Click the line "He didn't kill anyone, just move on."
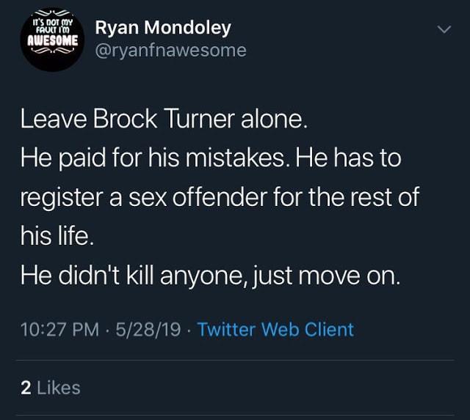The width and height of the screenshot is (470, 420). (210, 276)
